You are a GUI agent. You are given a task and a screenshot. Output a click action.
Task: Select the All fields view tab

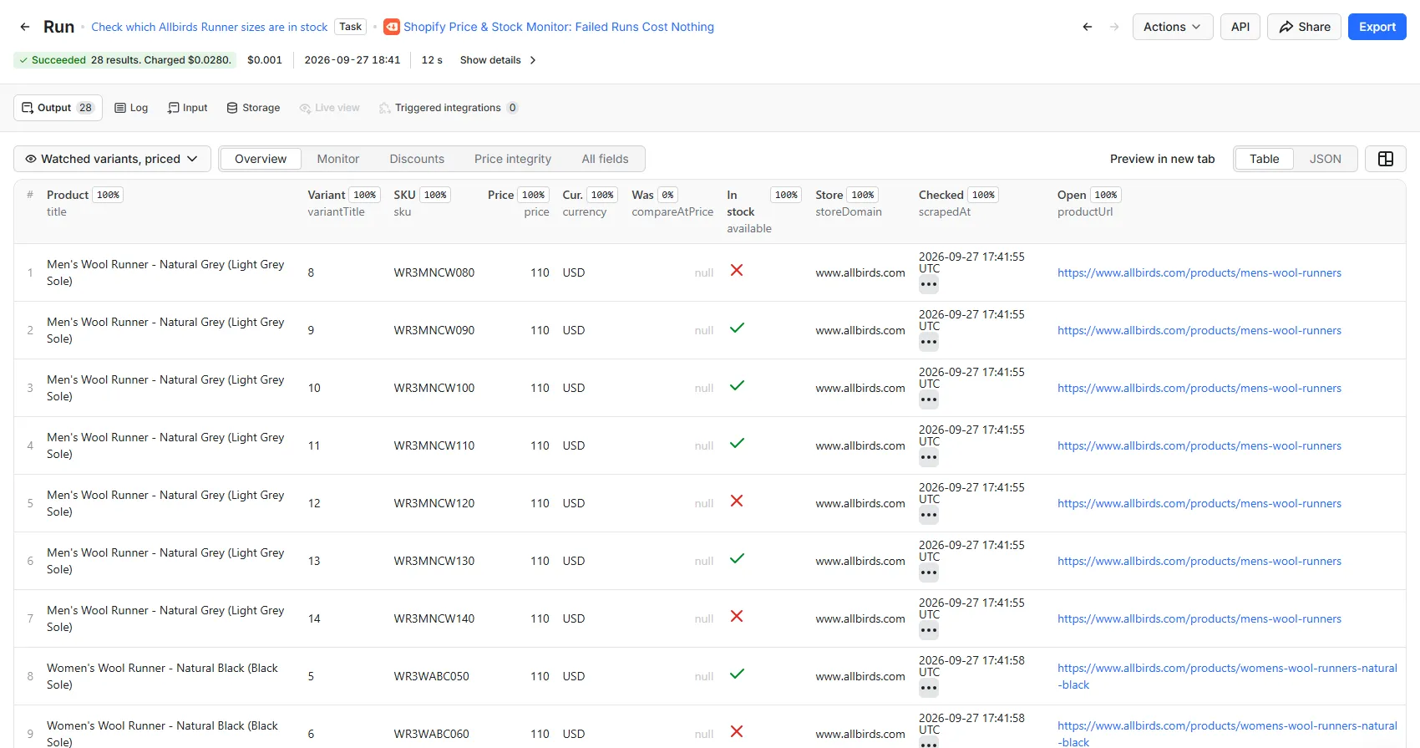point(605,159)
